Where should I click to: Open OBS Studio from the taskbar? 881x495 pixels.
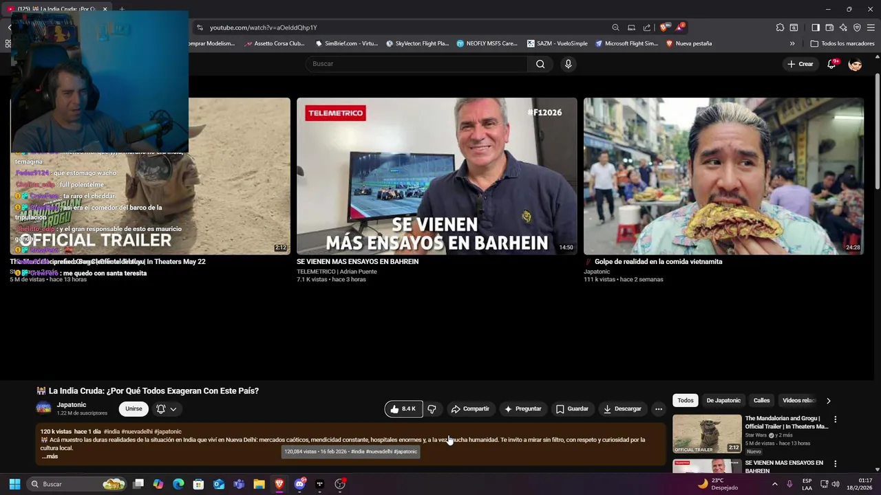point(340,484)
